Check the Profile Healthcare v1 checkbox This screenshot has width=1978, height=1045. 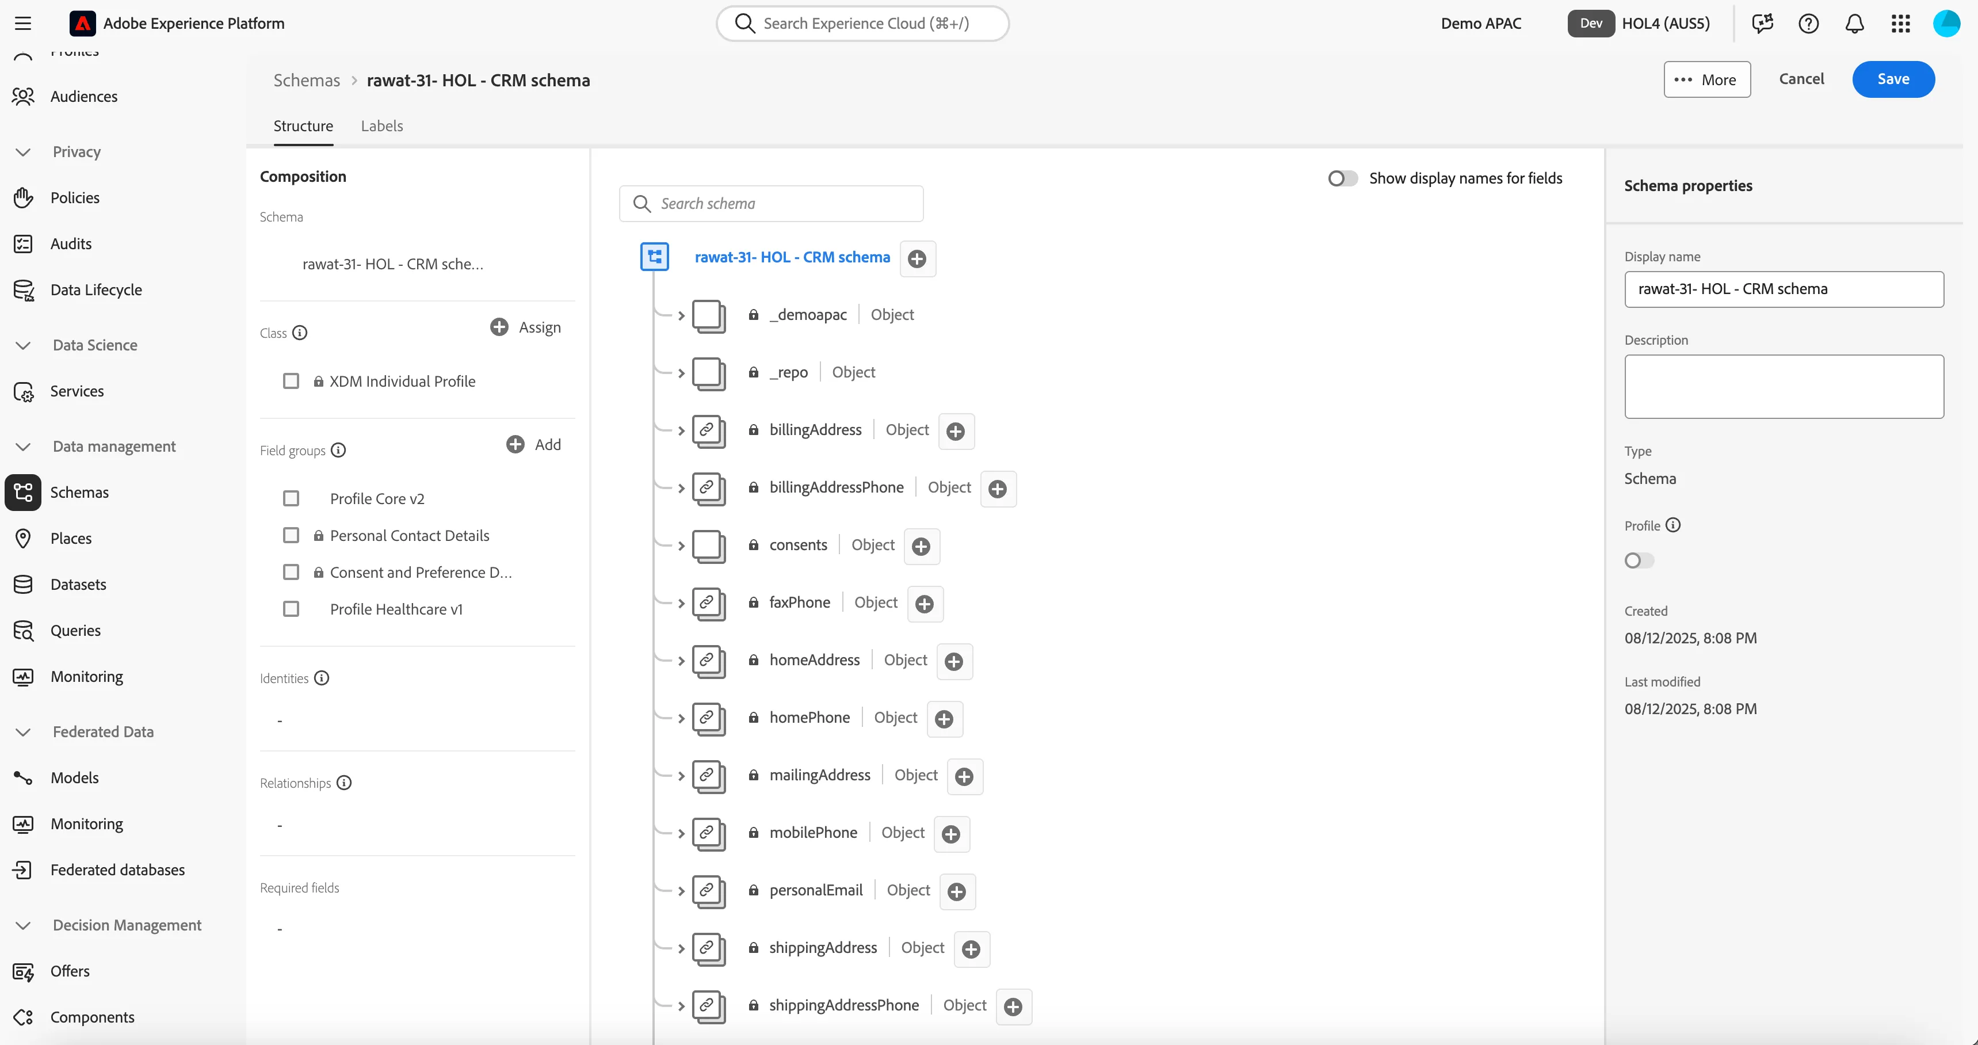[x=291, y=609]
